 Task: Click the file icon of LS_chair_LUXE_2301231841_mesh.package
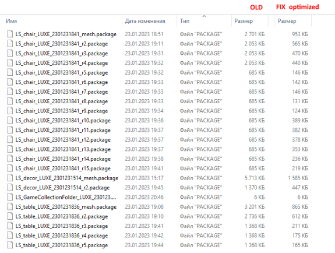point(10,34)
